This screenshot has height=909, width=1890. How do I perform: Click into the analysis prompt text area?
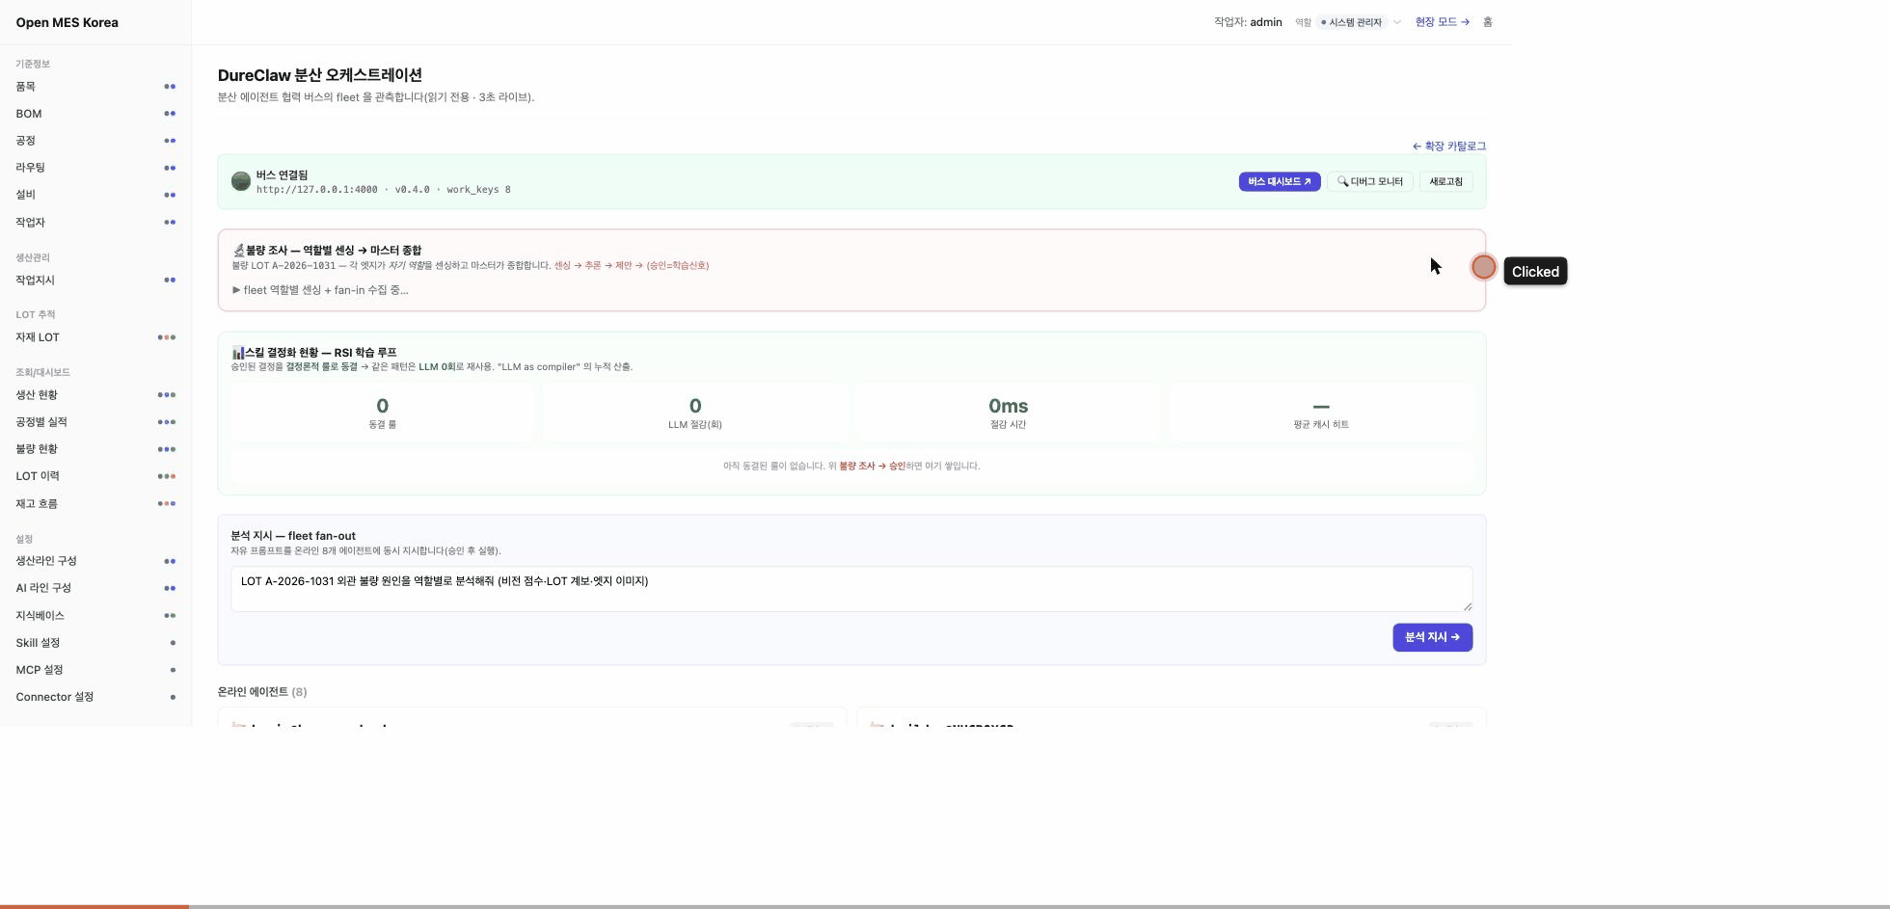tap(851, 589)
